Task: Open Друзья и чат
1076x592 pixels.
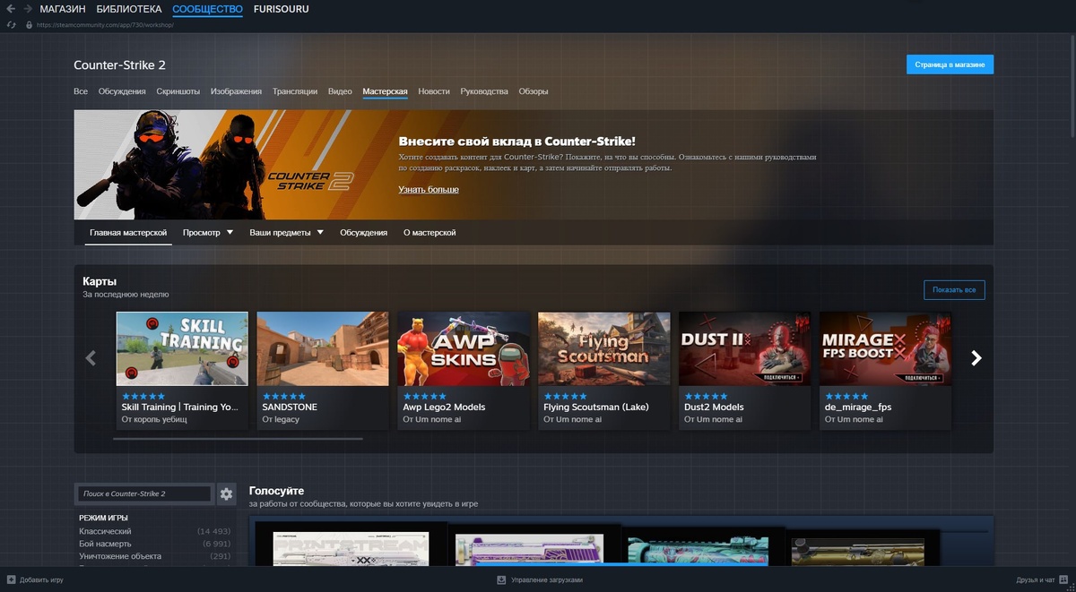Action: coord(1043,579)
